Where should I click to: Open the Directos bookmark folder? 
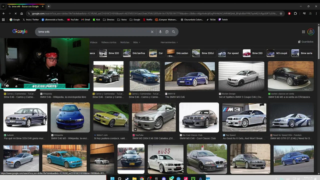[109, 19]
